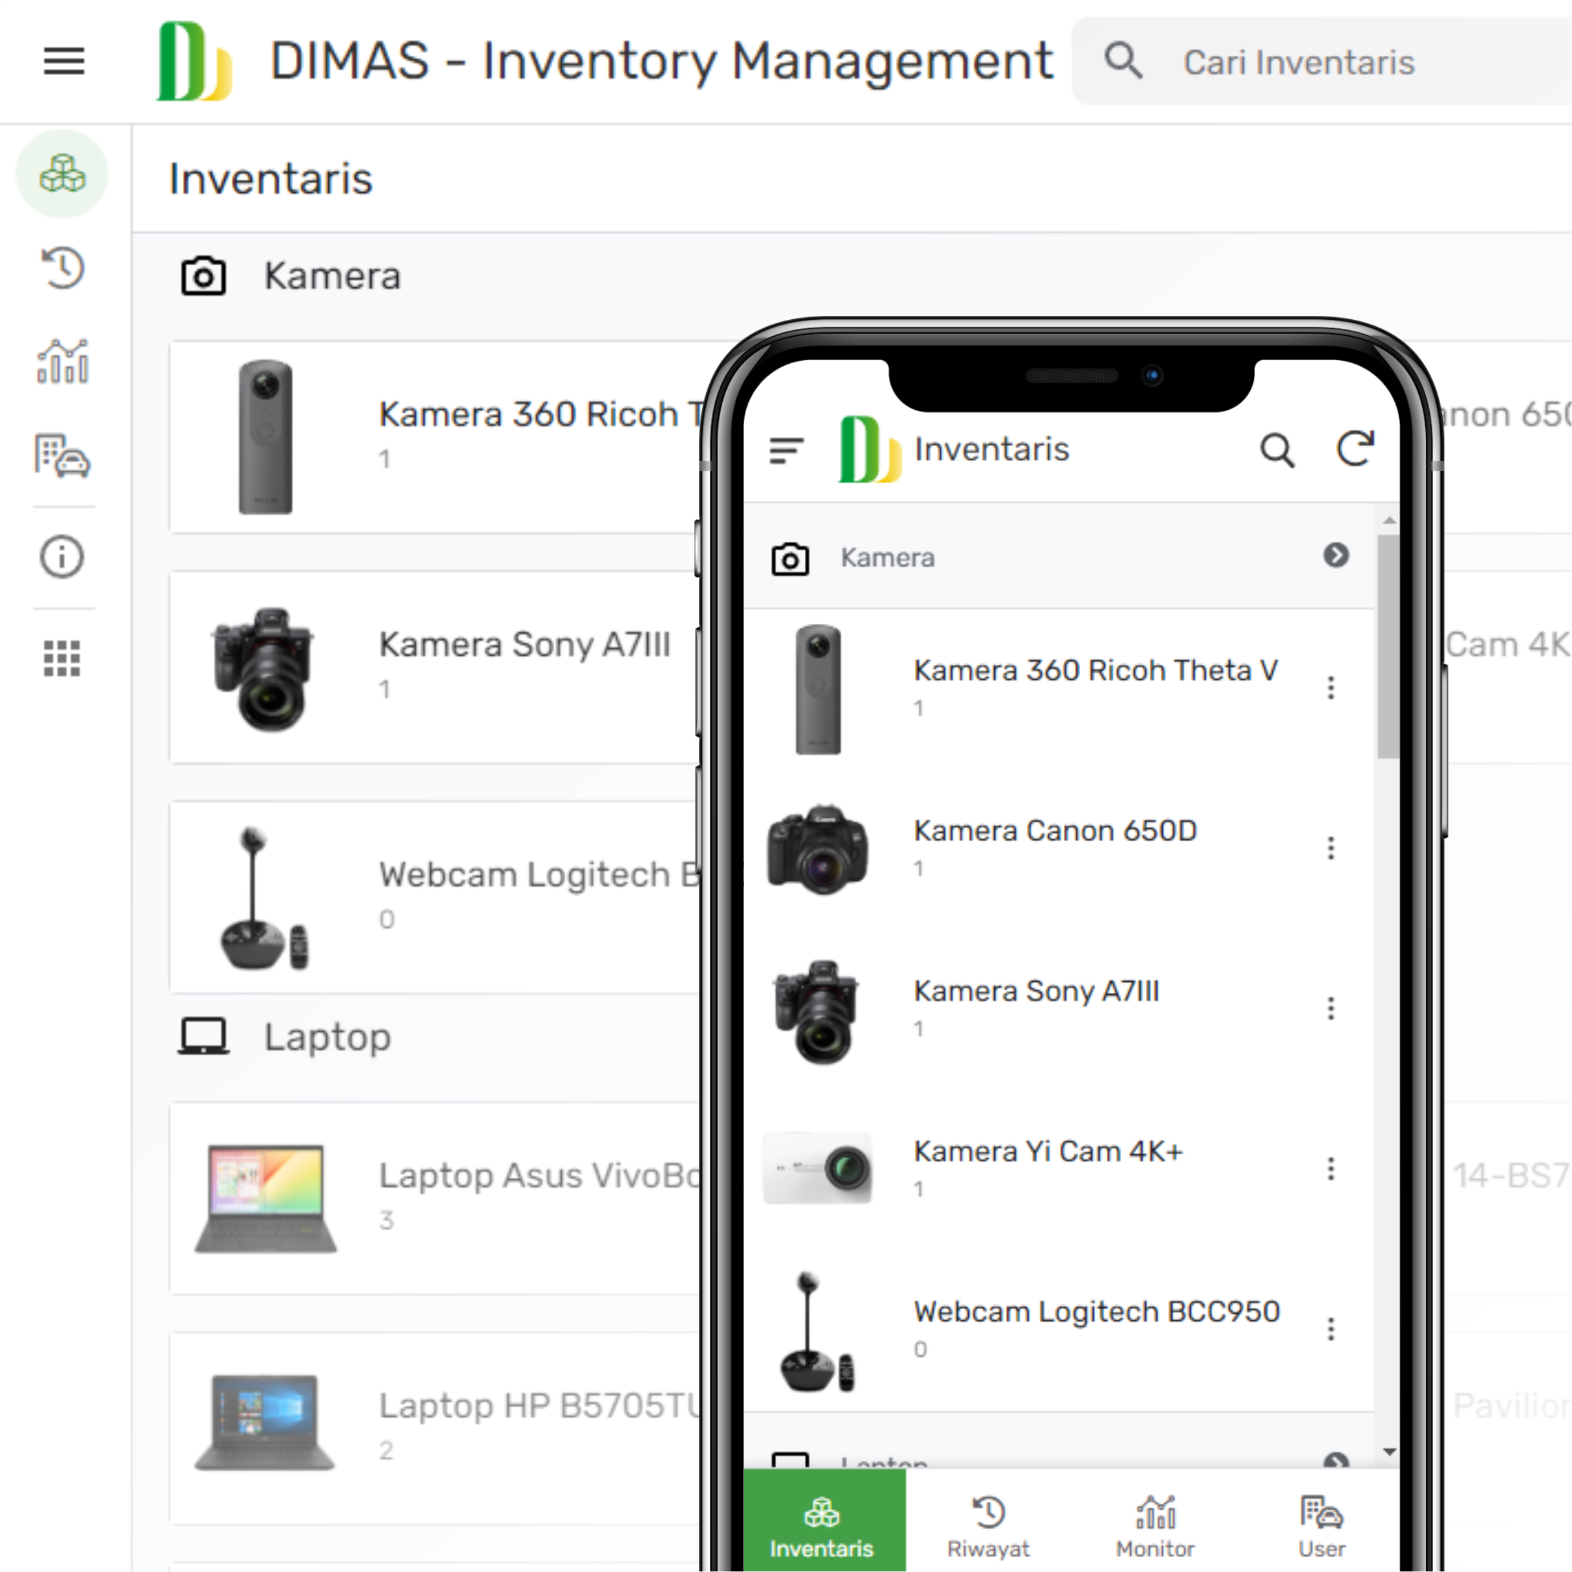Click the building and car user icon
Screen dimensions: 1572x1572
[x=63, y=456]
